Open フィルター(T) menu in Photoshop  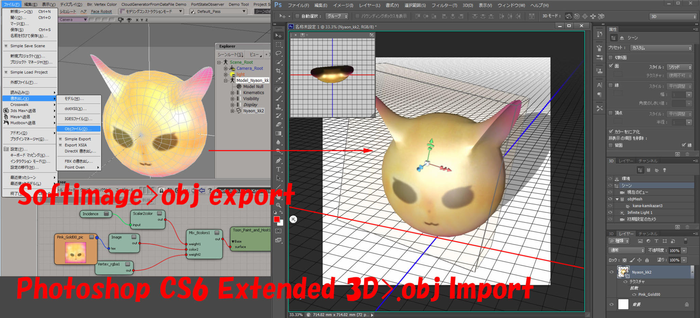[x=444, y=5]
